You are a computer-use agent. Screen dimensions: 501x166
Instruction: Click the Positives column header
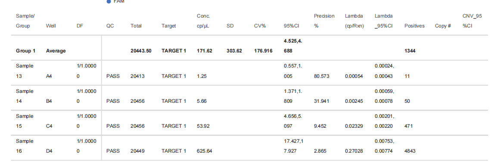pos(414,26)
